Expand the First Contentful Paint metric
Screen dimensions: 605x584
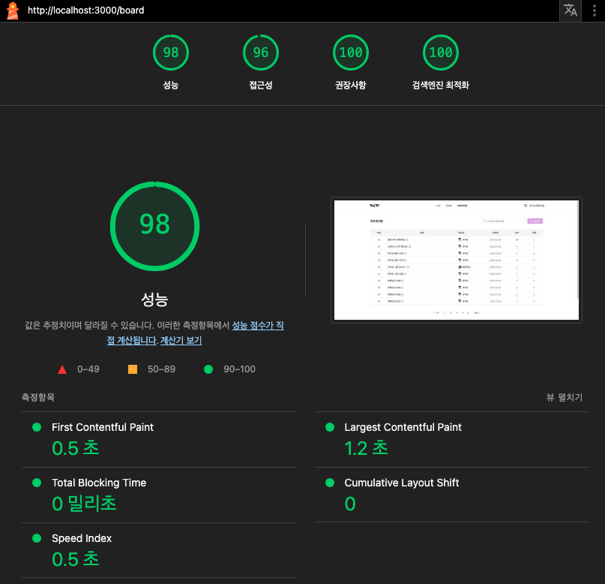click(159, 440)
